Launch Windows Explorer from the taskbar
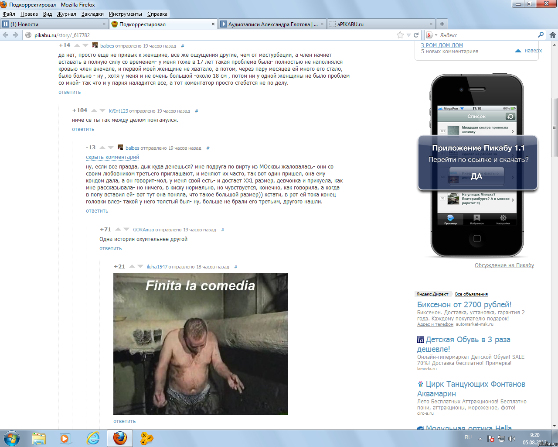Screen dimensions: 558x447 click(x=39, y=438)
